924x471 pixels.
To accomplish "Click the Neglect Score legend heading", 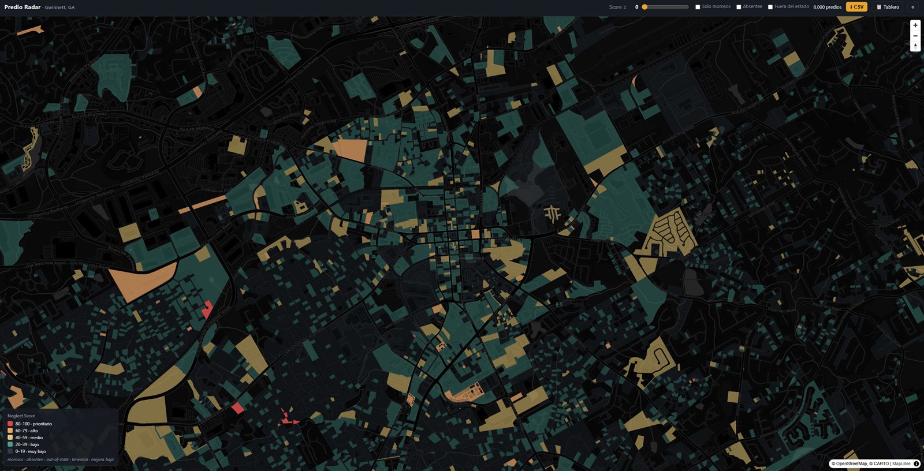I will (21, 416).
